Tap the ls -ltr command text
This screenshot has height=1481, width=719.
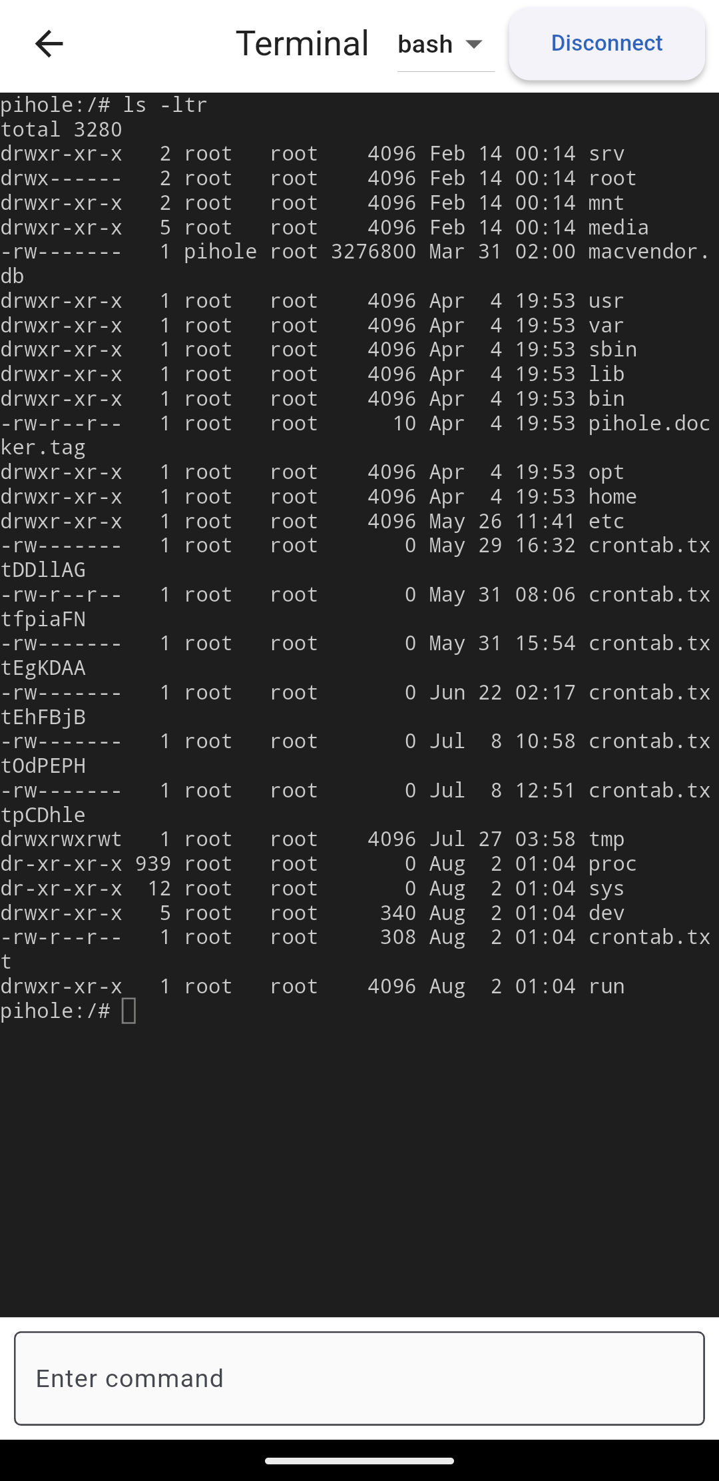pos(164,104)
